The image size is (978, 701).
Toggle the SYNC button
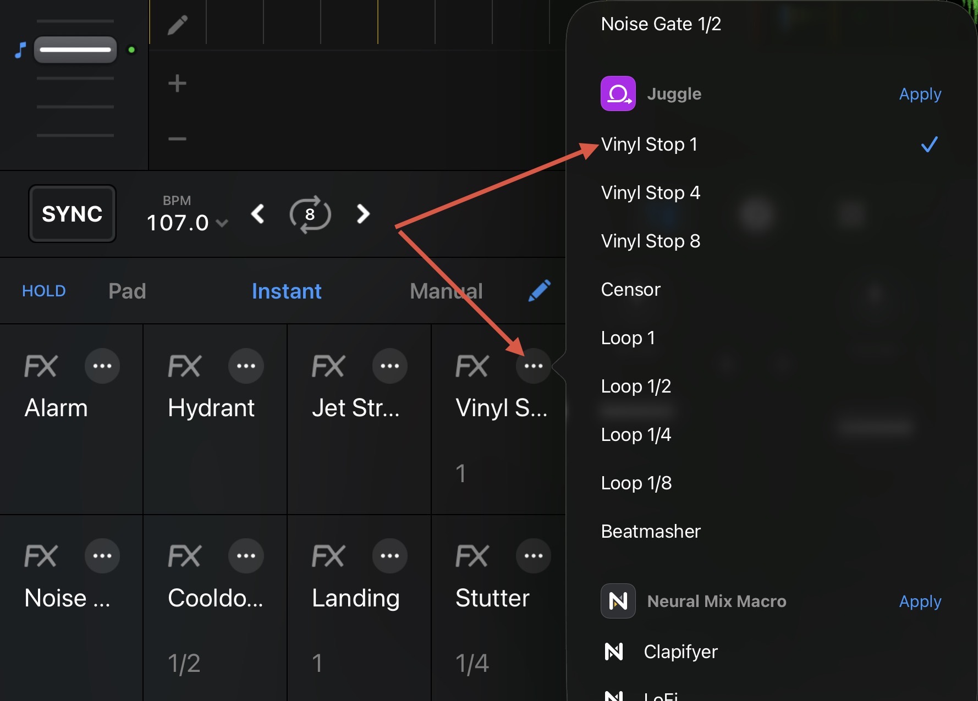click(72, 214)
